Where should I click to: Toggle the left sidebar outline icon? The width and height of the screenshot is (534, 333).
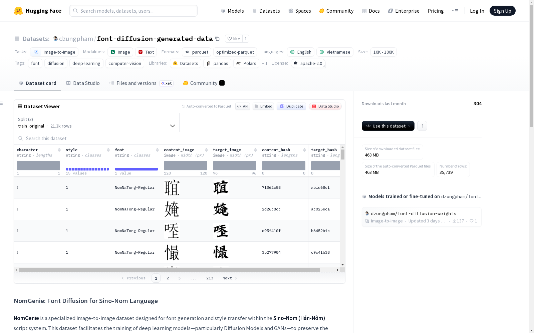[x=2, y=103]
